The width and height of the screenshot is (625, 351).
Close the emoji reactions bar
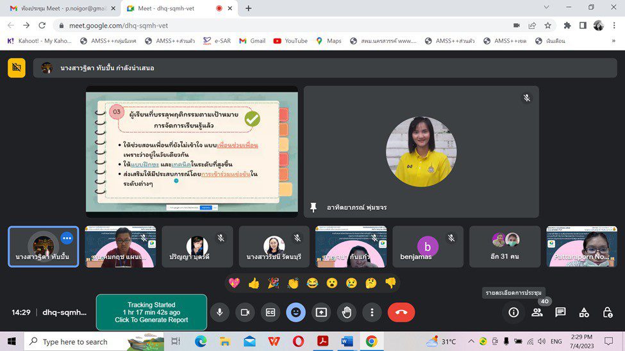pos(296,313)
